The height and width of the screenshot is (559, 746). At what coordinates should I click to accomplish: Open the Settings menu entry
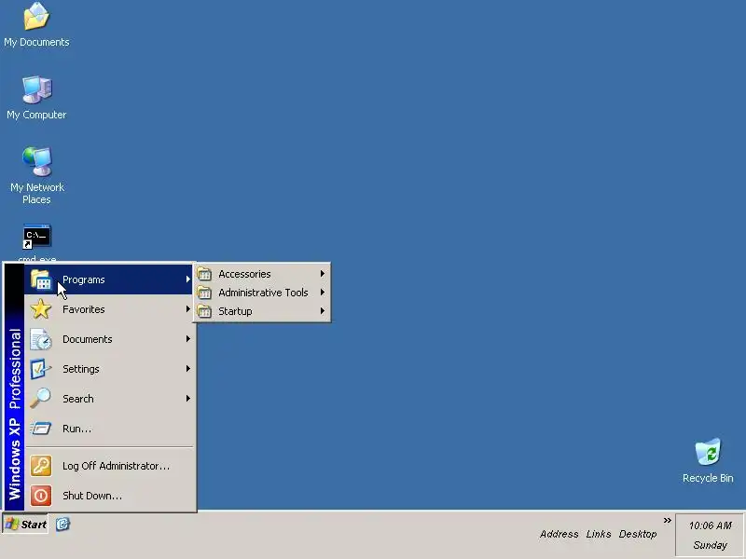point(109,369)
